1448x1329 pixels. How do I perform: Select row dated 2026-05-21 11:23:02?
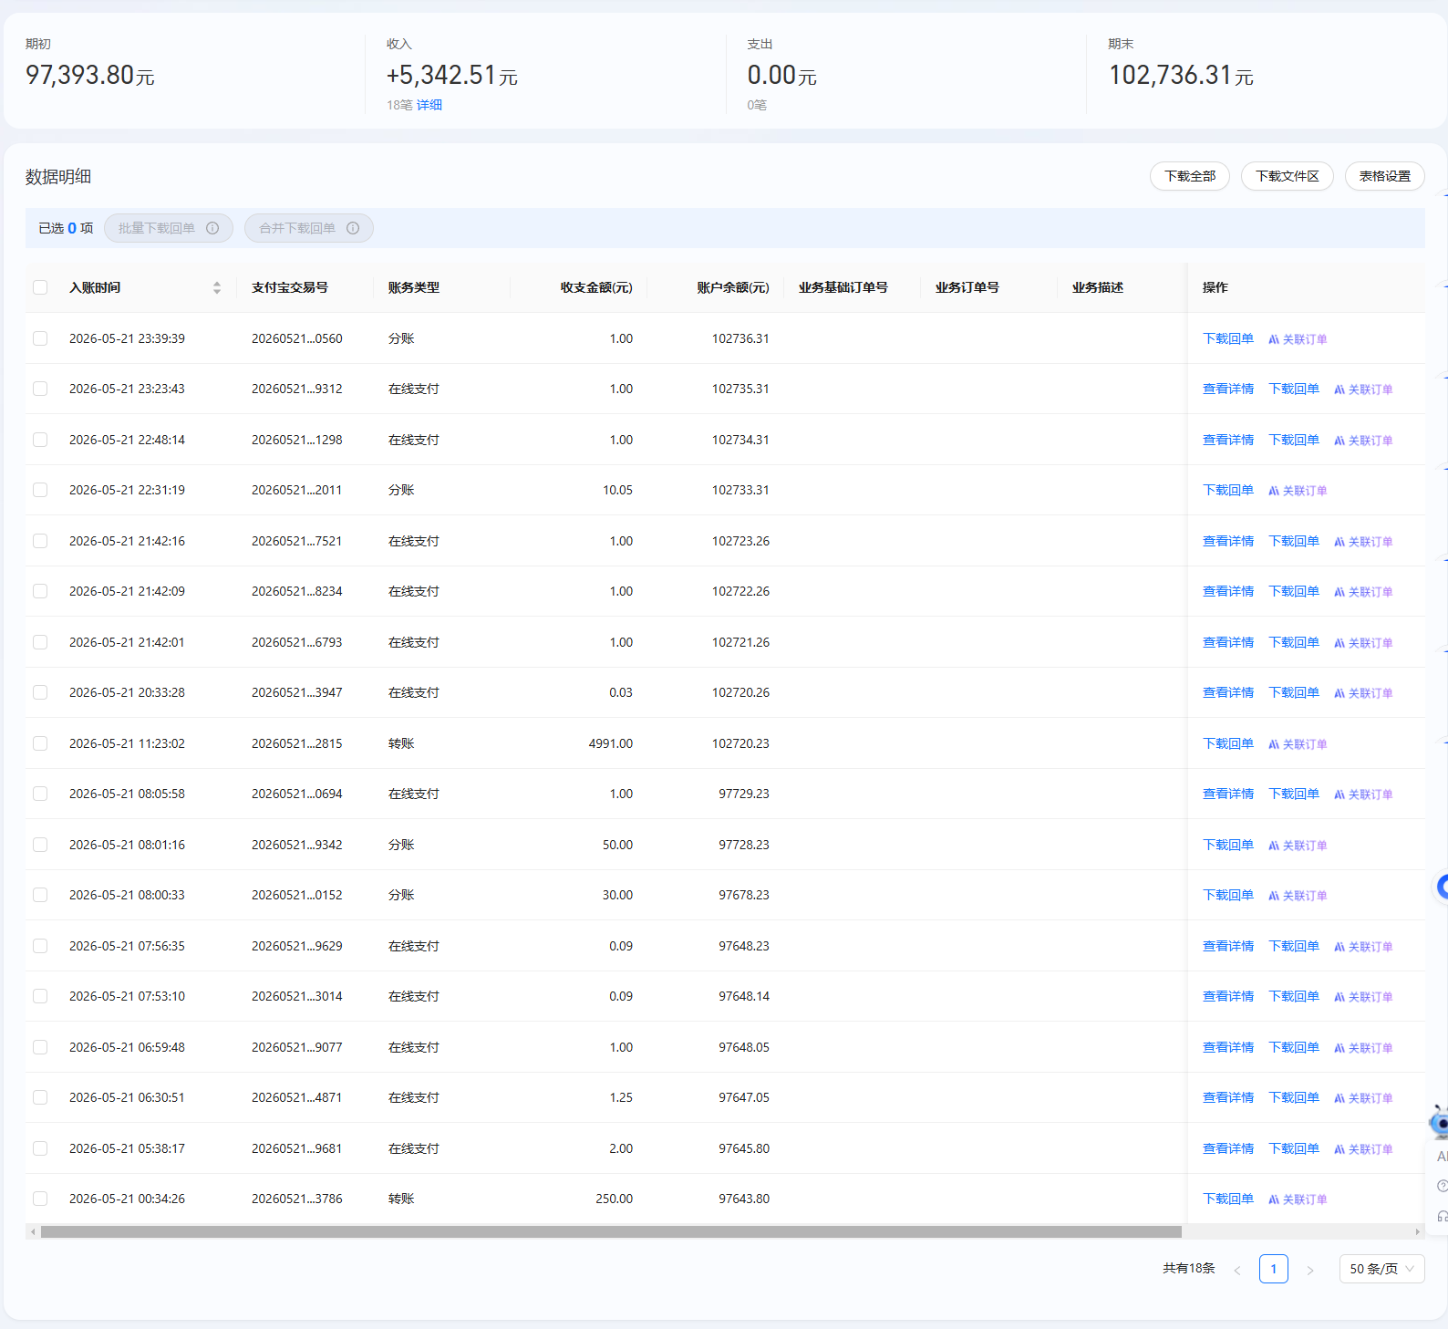(40, 743)
